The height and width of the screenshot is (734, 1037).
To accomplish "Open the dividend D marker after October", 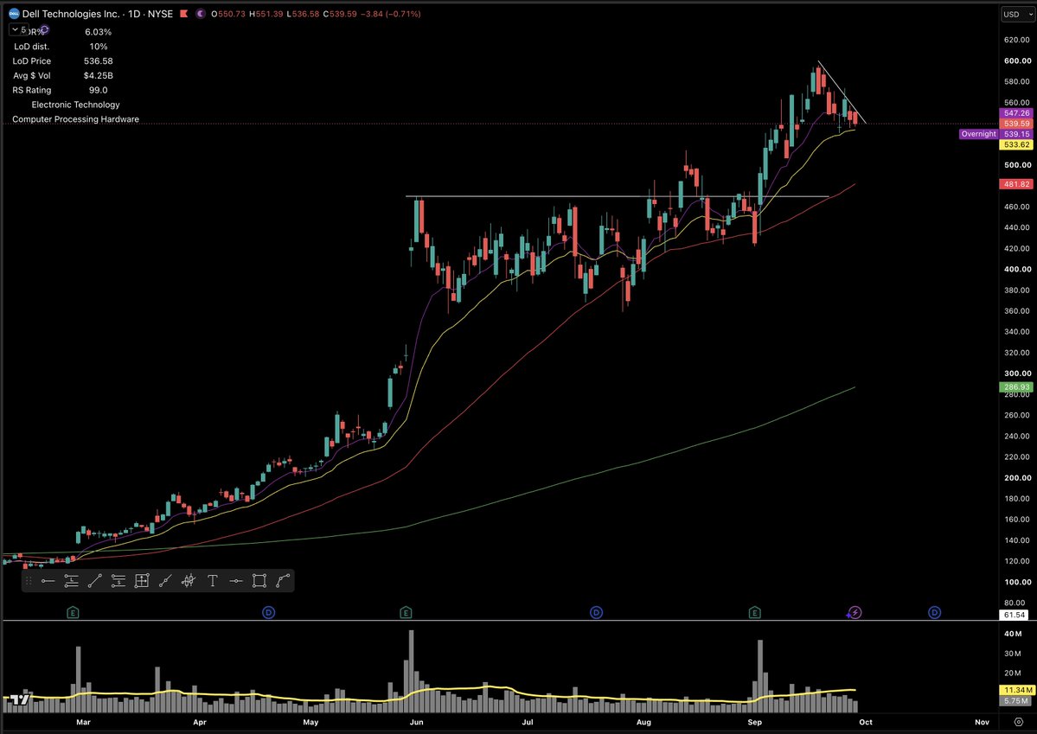I will 934,613.
